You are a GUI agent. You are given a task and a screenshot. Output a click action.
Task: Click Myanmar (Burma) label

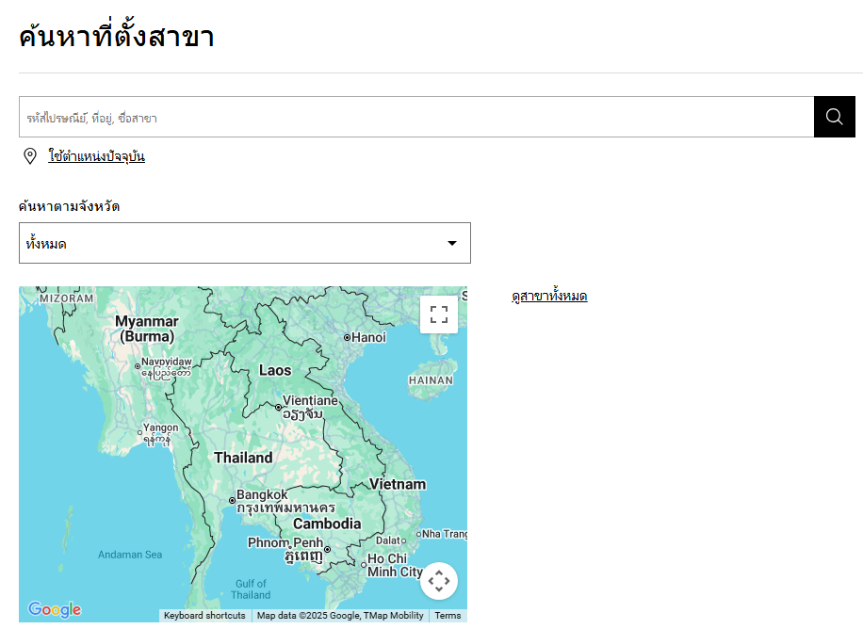[x=147, y=329]
